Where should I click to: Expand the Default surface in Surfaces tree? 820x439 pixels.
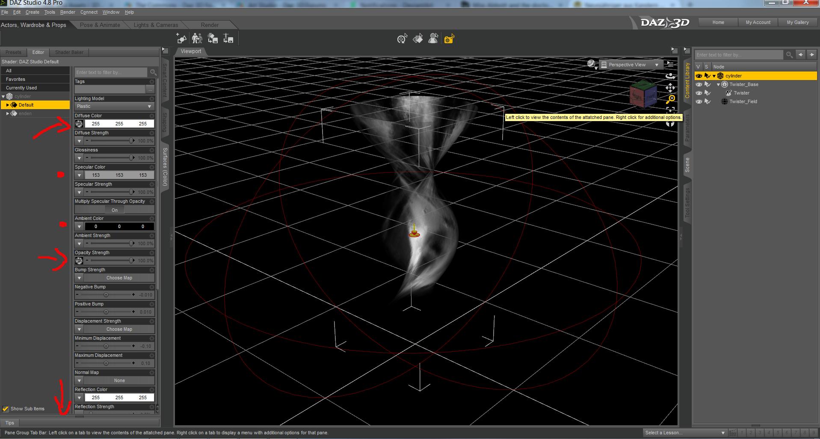click(x=8, y=105)
